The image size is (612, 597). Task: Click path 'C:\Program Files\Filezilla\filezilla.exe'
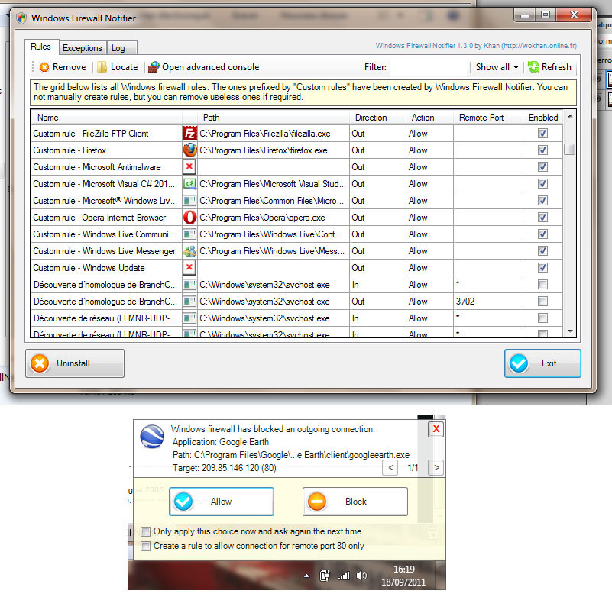265,134
